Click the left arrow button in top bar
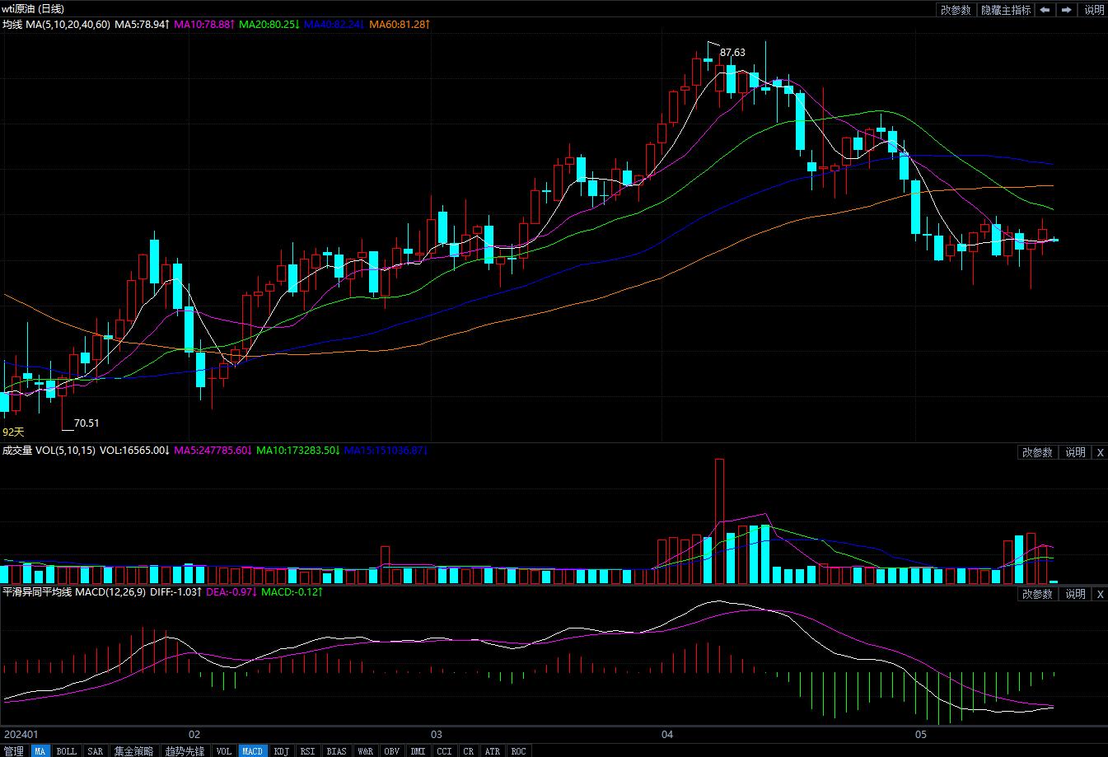Screen dimensions: 1108x757 coord(1045,10)
